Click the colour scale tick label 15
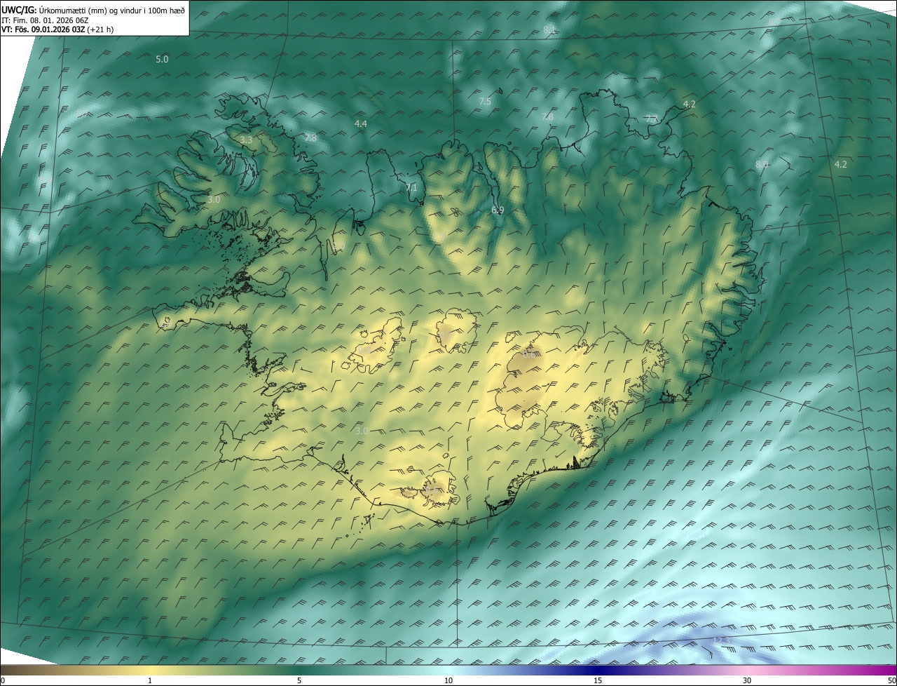 [598, 680]
